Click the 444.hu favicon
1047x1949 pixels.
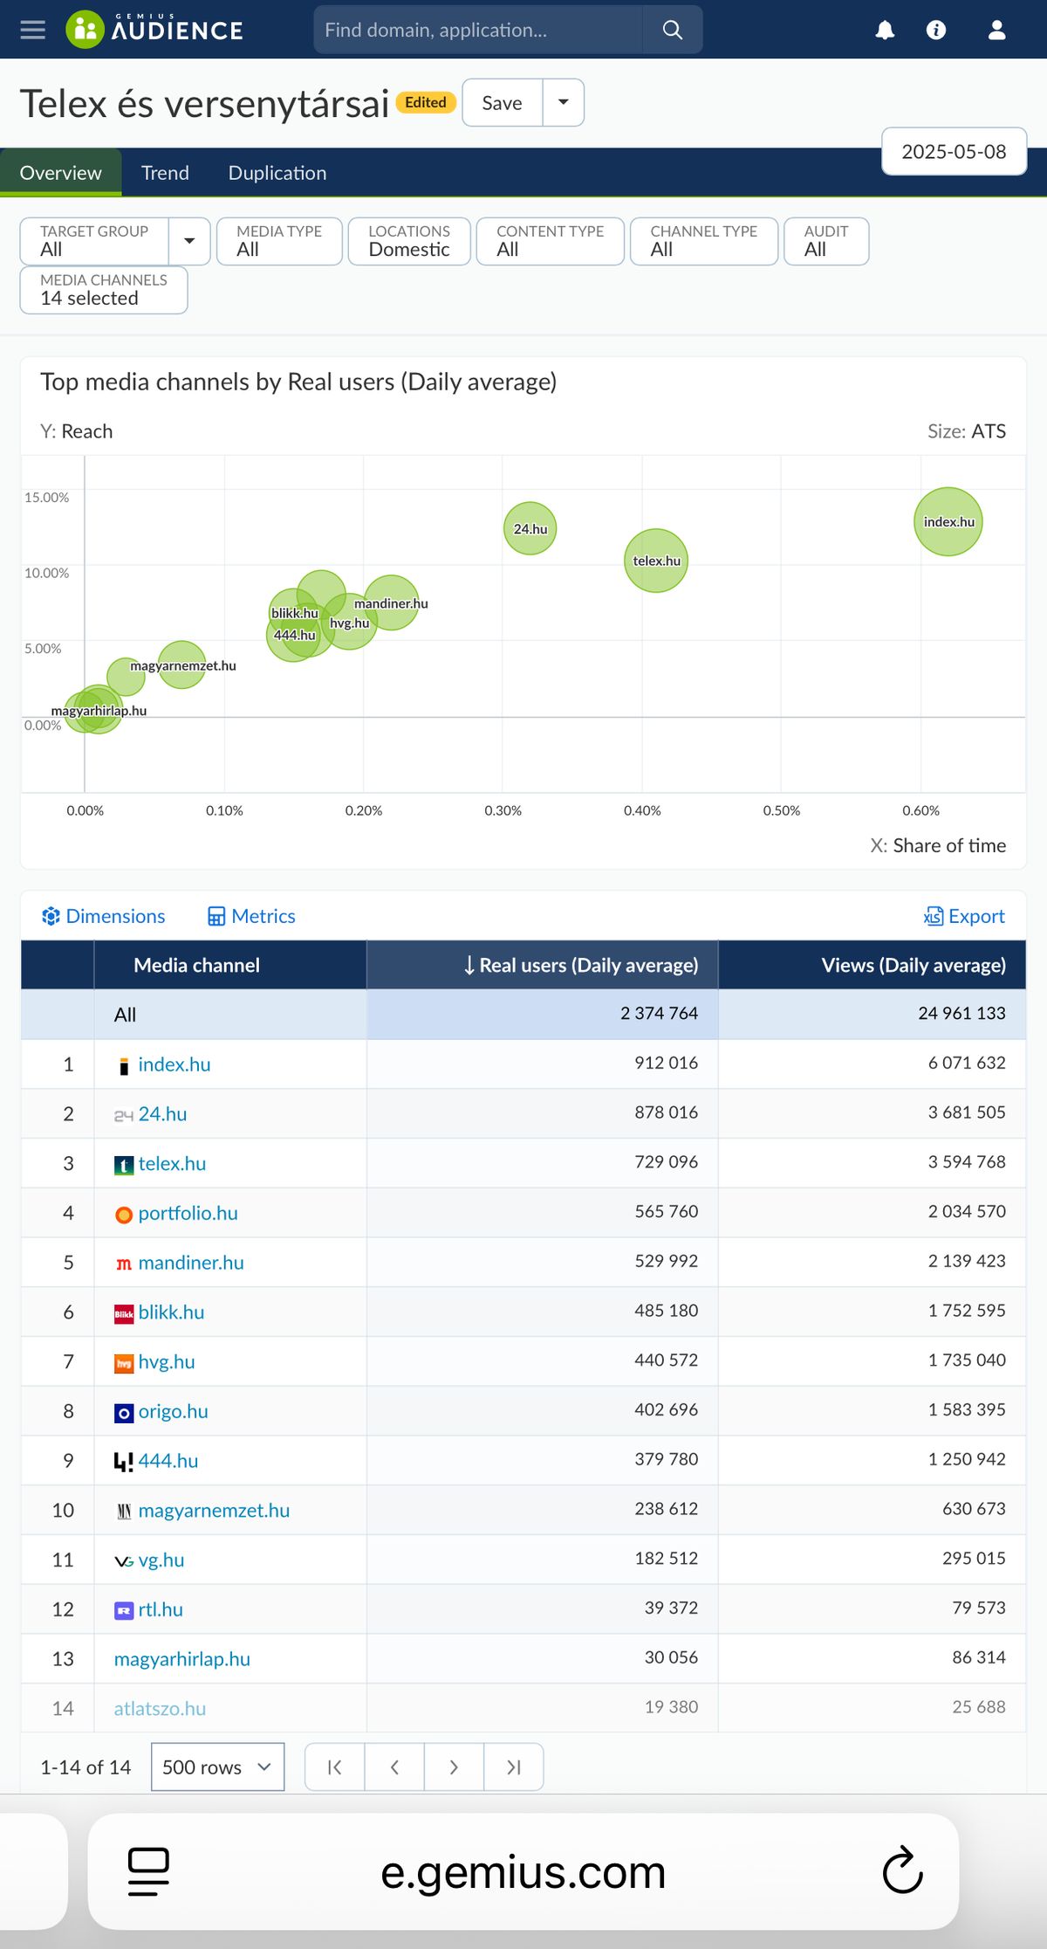pyautogui.click(x=124, y=1462)
